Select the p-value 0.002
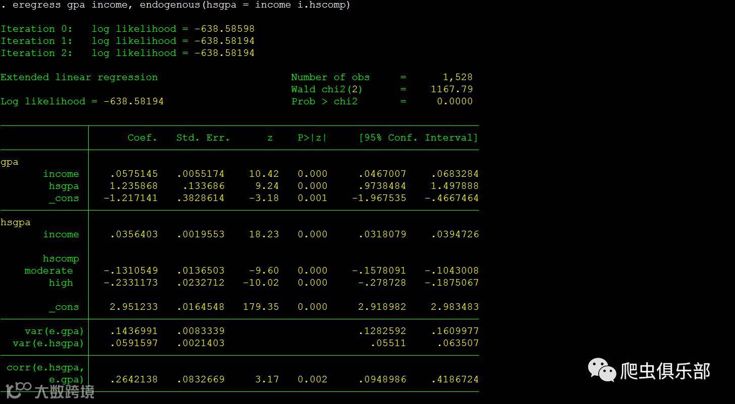Viewport: 735px width, 404px height. click(x=312, y=379)
